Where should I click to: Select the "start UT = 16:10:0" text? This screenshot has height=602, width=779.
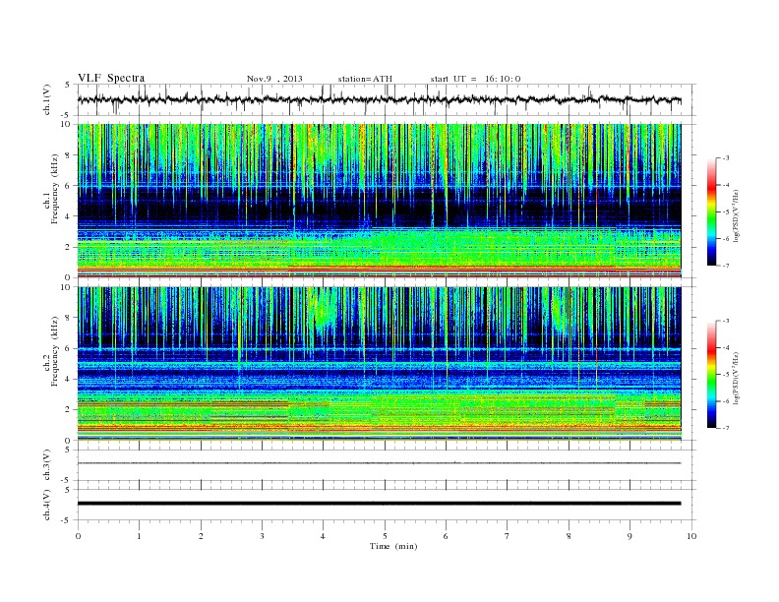coord(475,79)
